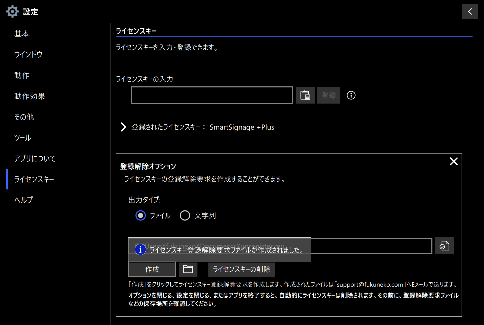484x325 pixels.
Task: Close the unregister options panel
Action: point(454,161)
